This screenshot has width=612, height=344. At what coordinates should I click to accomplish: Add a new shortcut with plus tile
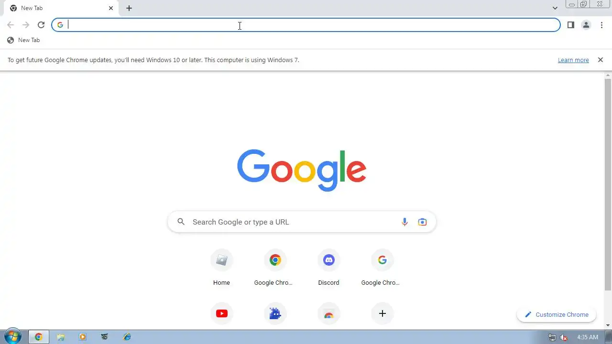382,313
